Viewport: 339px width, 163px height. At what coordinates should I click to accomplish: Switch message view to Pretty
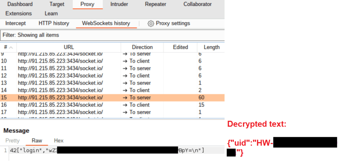tap(13, 140)
